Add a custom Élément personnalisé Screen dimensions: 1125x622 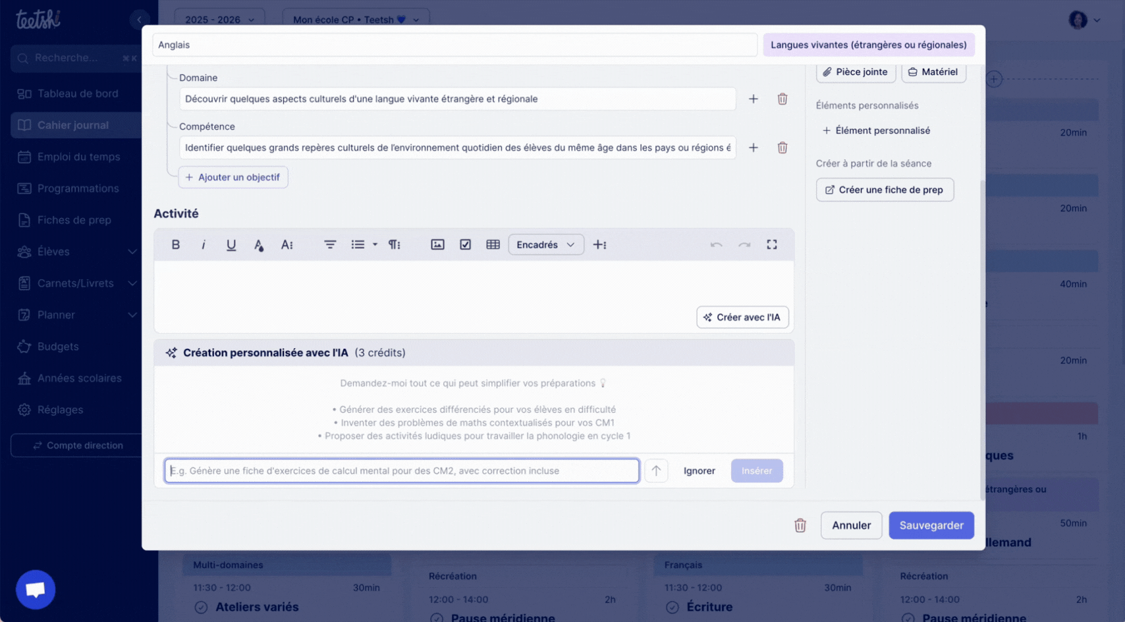[876, 131]
